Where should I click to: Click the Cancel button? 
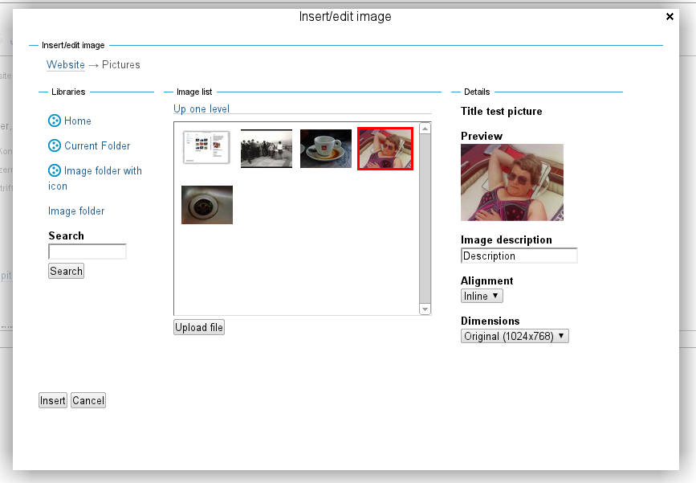88,400
